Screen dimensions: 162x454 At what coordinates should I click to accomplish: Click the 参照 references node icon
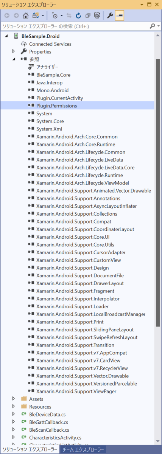point(23,59)
